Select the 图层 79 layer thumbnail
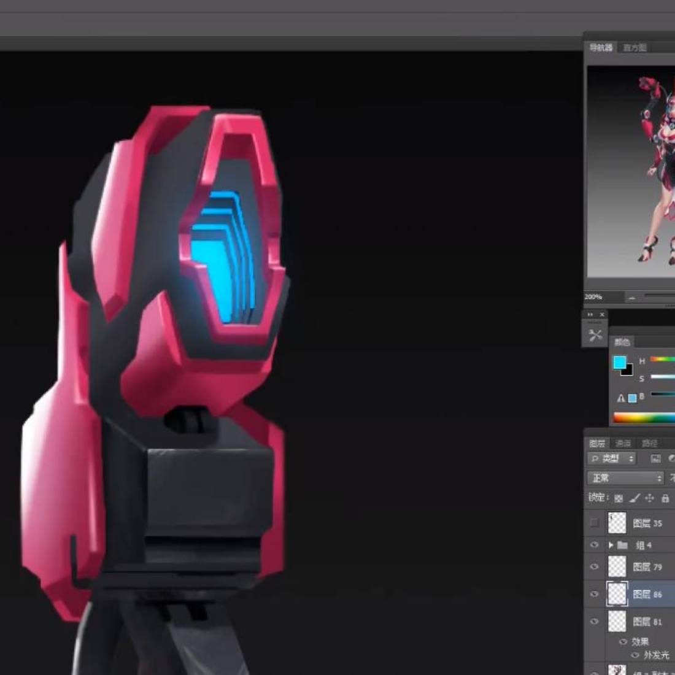This screenshot has width=675, height=675. 617,566
